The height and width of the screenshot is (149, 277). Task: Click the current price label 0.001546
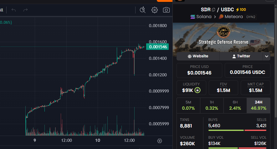coord(157,47)
